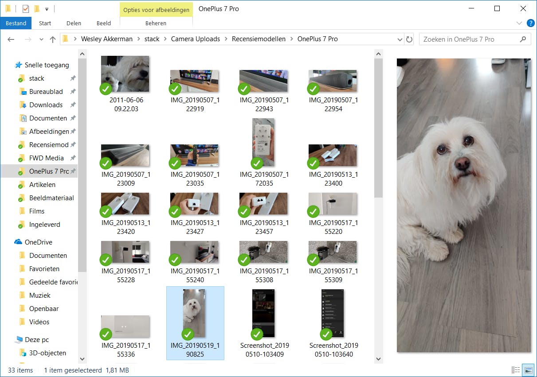Image resolution: width=537 pixels, height=377 pixels.
Task: Open the Help question mark icon
Action: (x=531, y=23)
